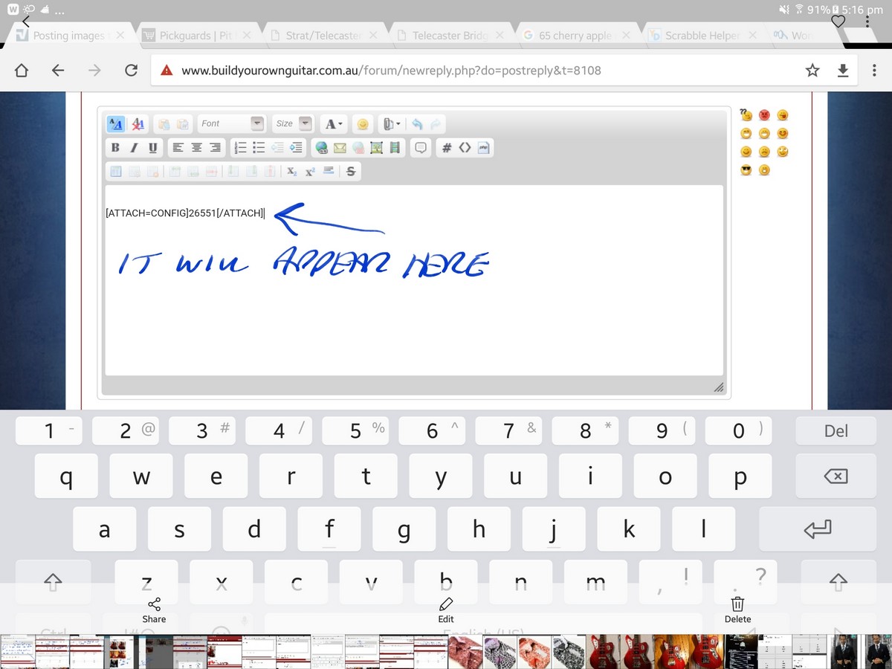Click the undo arrow in editor toolbar
The height and width of the screenshot is (669, 892).
point(417,124)
